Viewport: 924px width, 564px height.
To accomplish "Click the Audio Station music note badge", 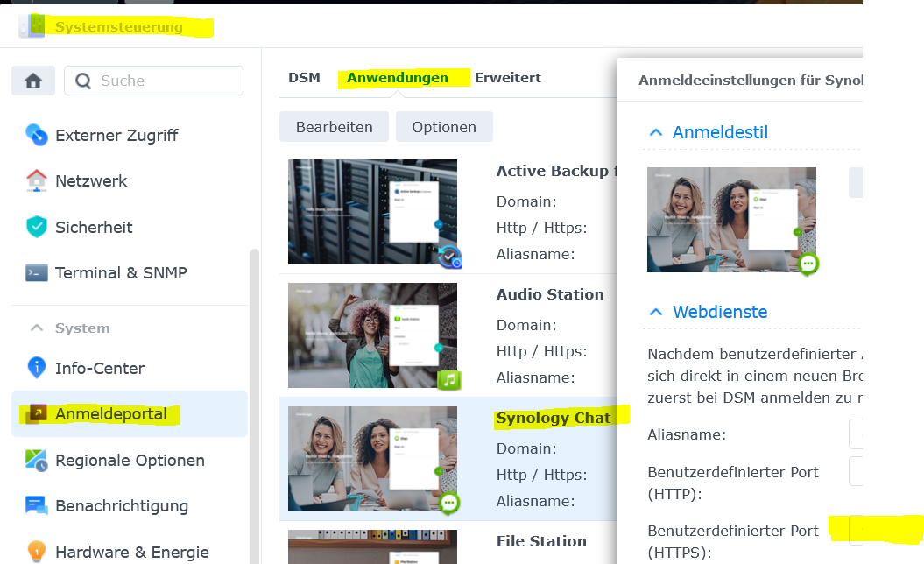I will (449, 380).
